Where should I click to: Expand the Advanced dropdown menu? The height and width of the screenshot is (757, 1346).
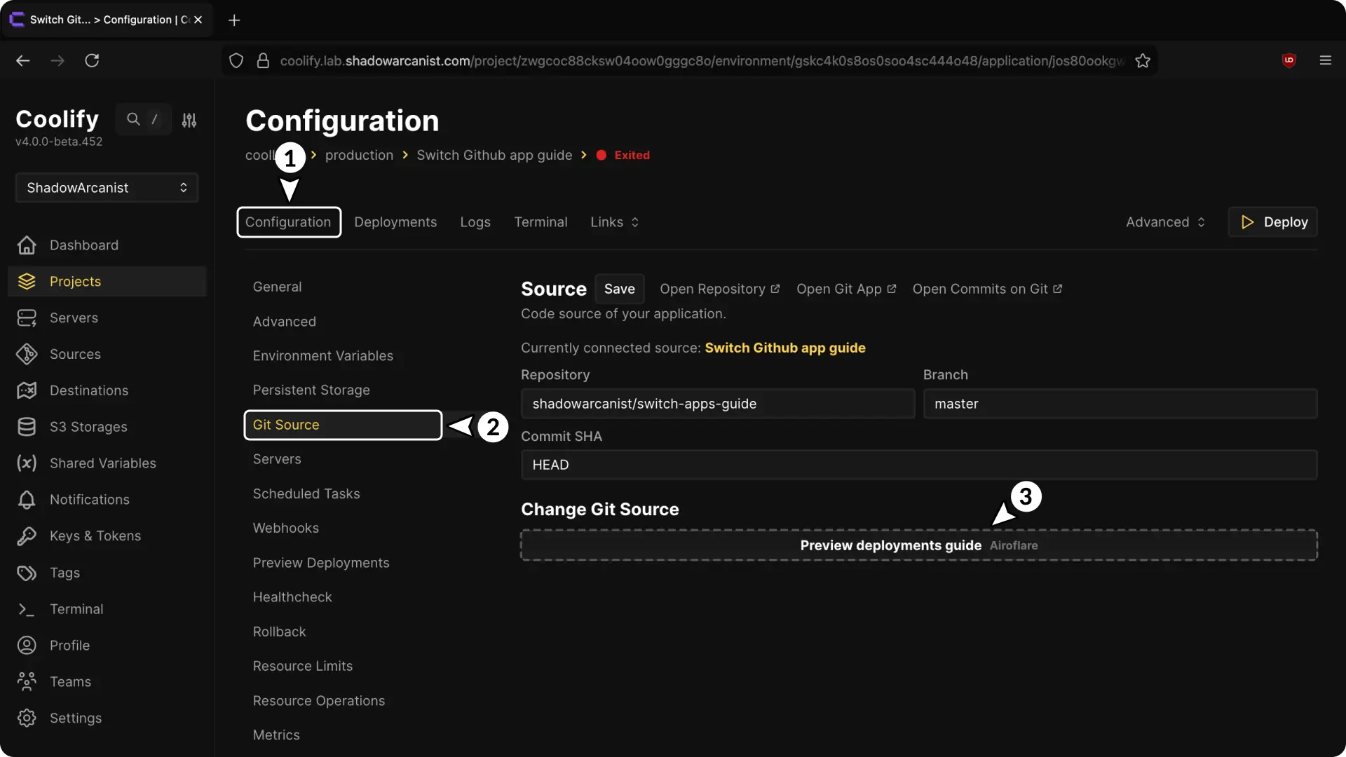click(1165, 222)
